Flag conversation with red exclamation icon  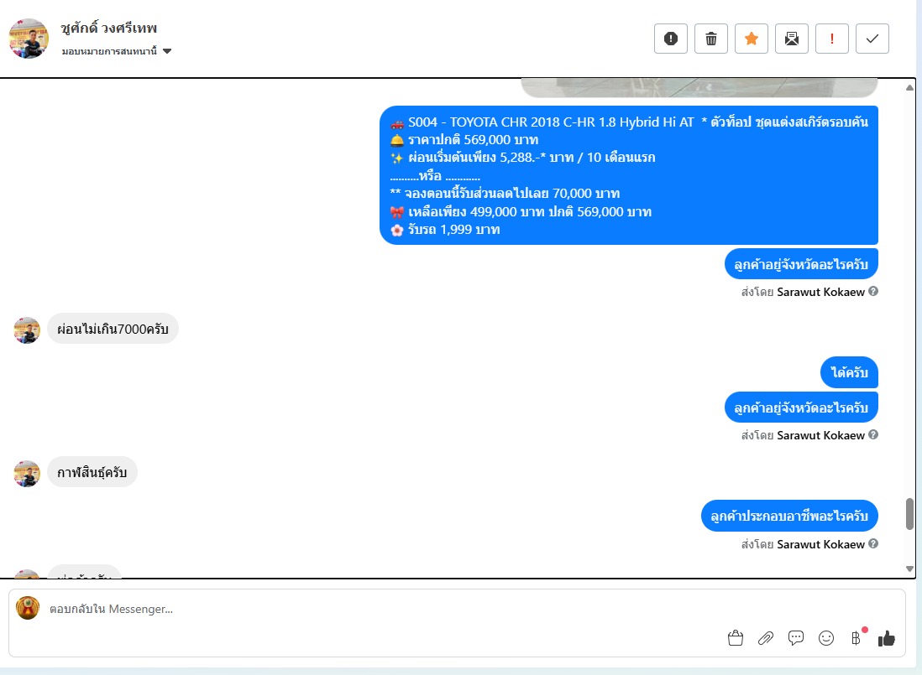(831, 39)
